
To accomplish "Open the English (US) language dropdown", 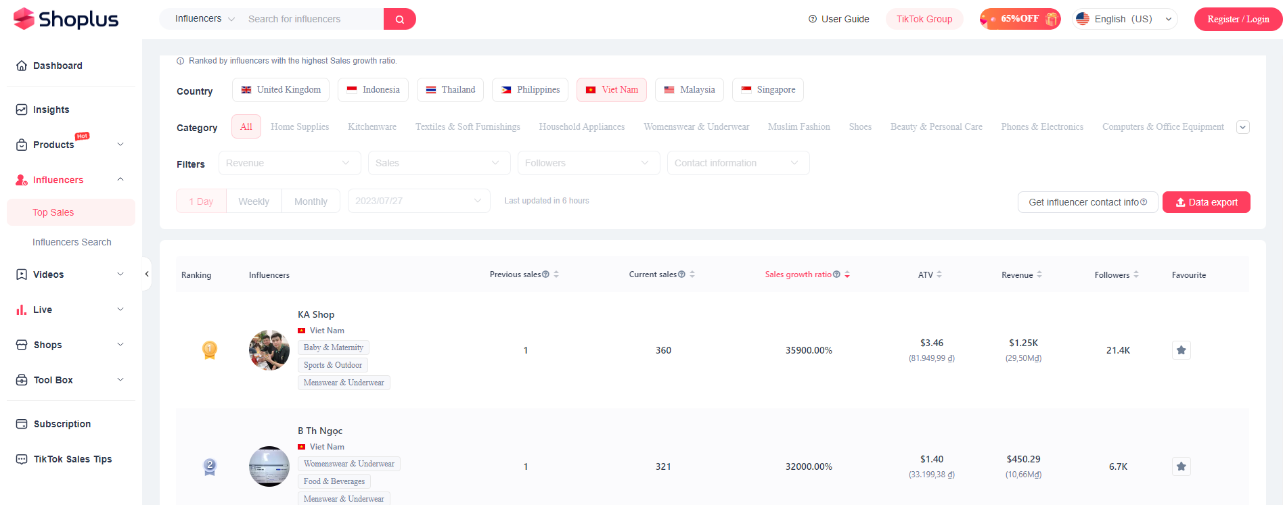I will tap(1125, 19).
